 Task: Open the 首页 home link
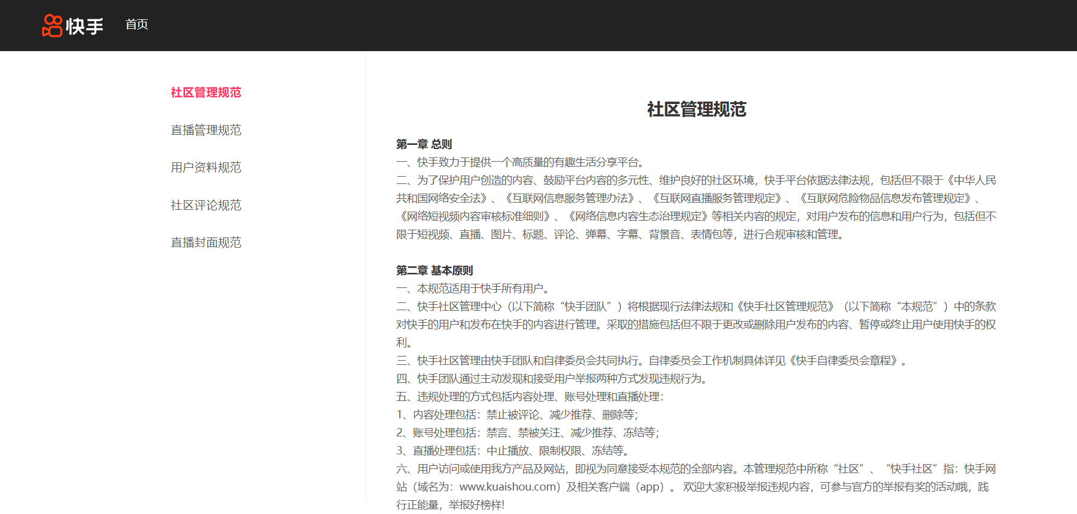point(136,24)
